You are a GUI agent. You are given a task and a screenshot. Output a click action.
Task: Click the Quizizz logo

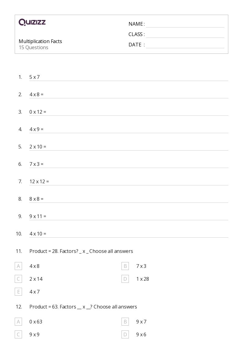point(32,22)
